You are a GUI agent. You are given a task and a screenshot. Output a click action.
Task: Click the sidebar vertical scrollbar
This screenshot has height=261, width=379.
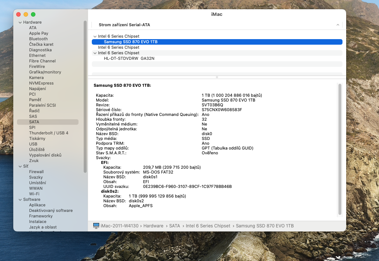point(85,96)
